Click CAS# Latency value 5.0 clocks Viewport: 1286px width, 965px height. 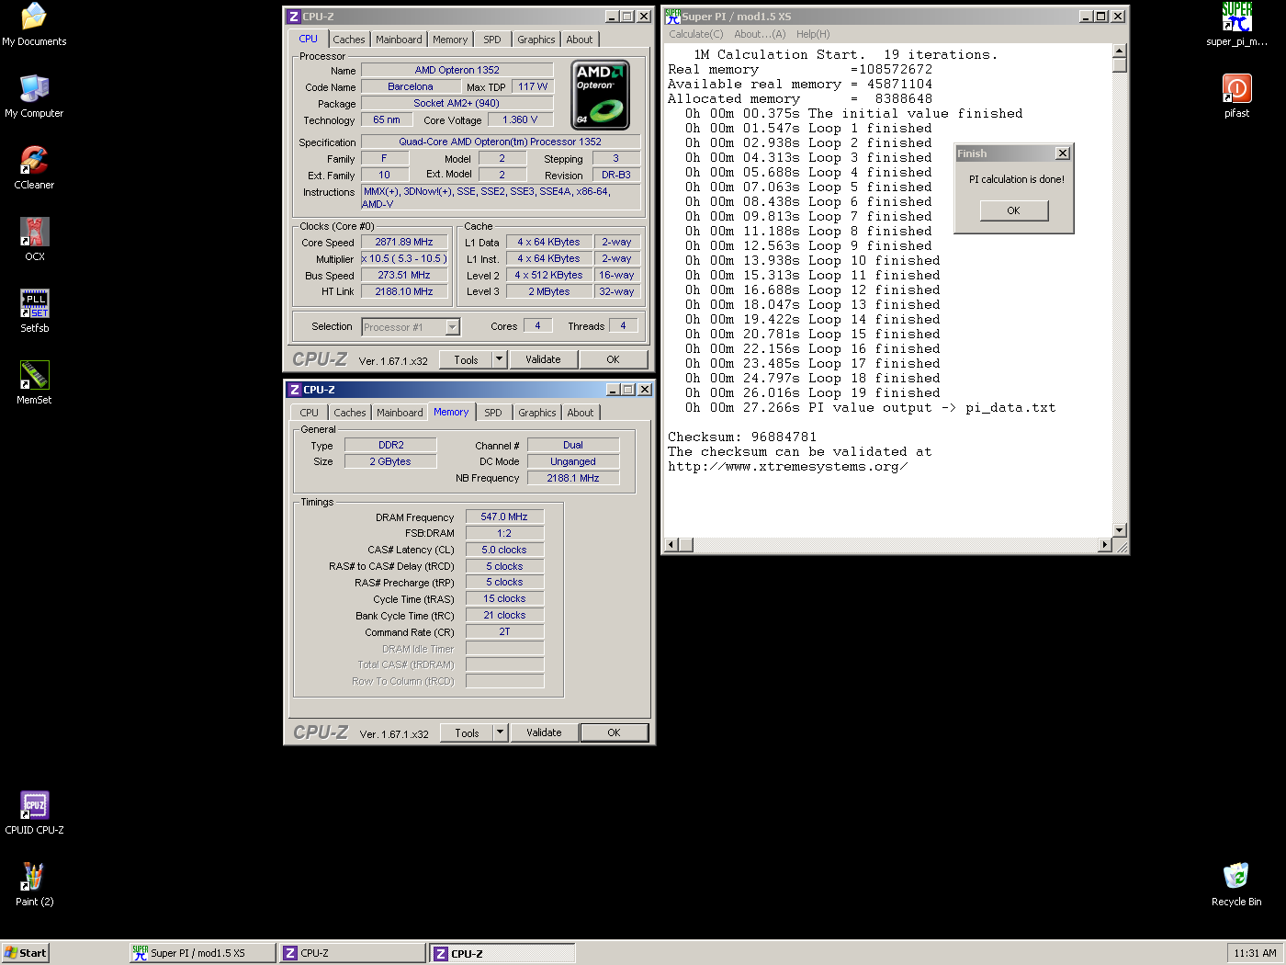point(504,550)
